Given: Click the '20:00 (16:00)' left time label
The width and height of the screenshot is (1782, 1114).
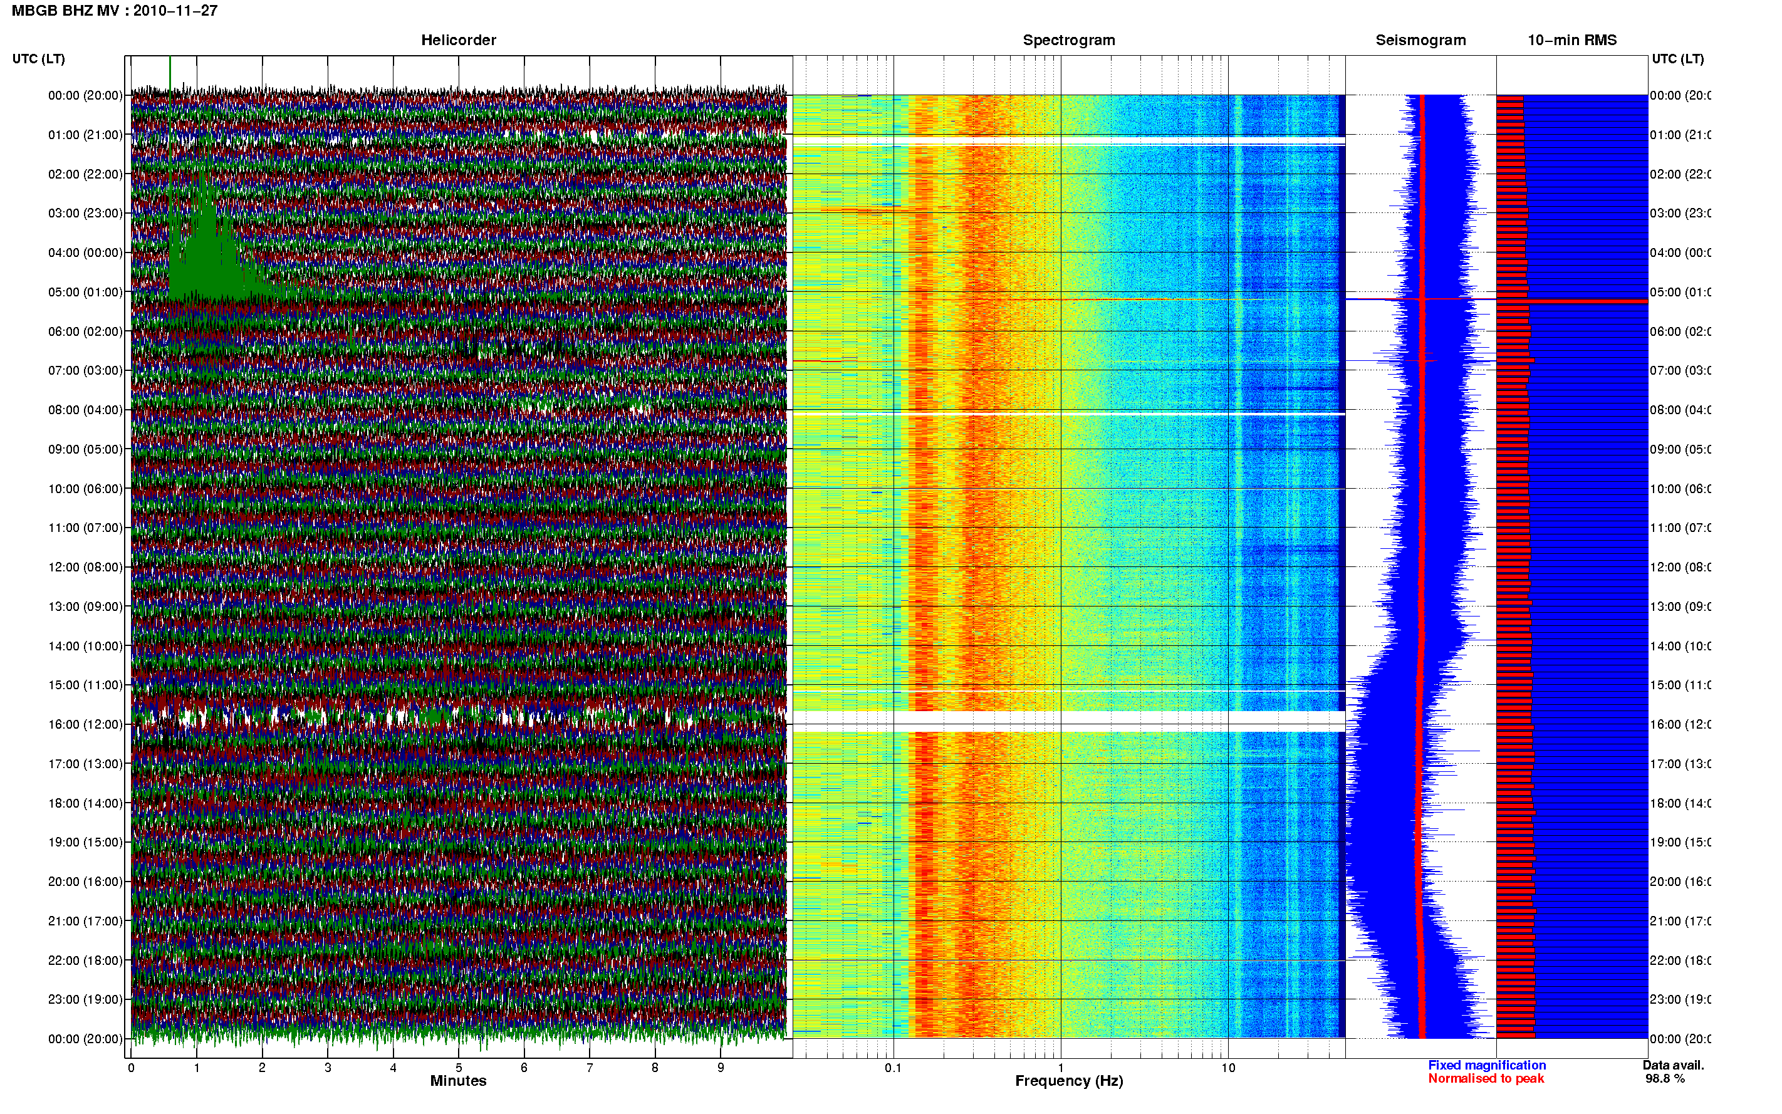Looking at the screenshot, I should (x=85, y=881).
